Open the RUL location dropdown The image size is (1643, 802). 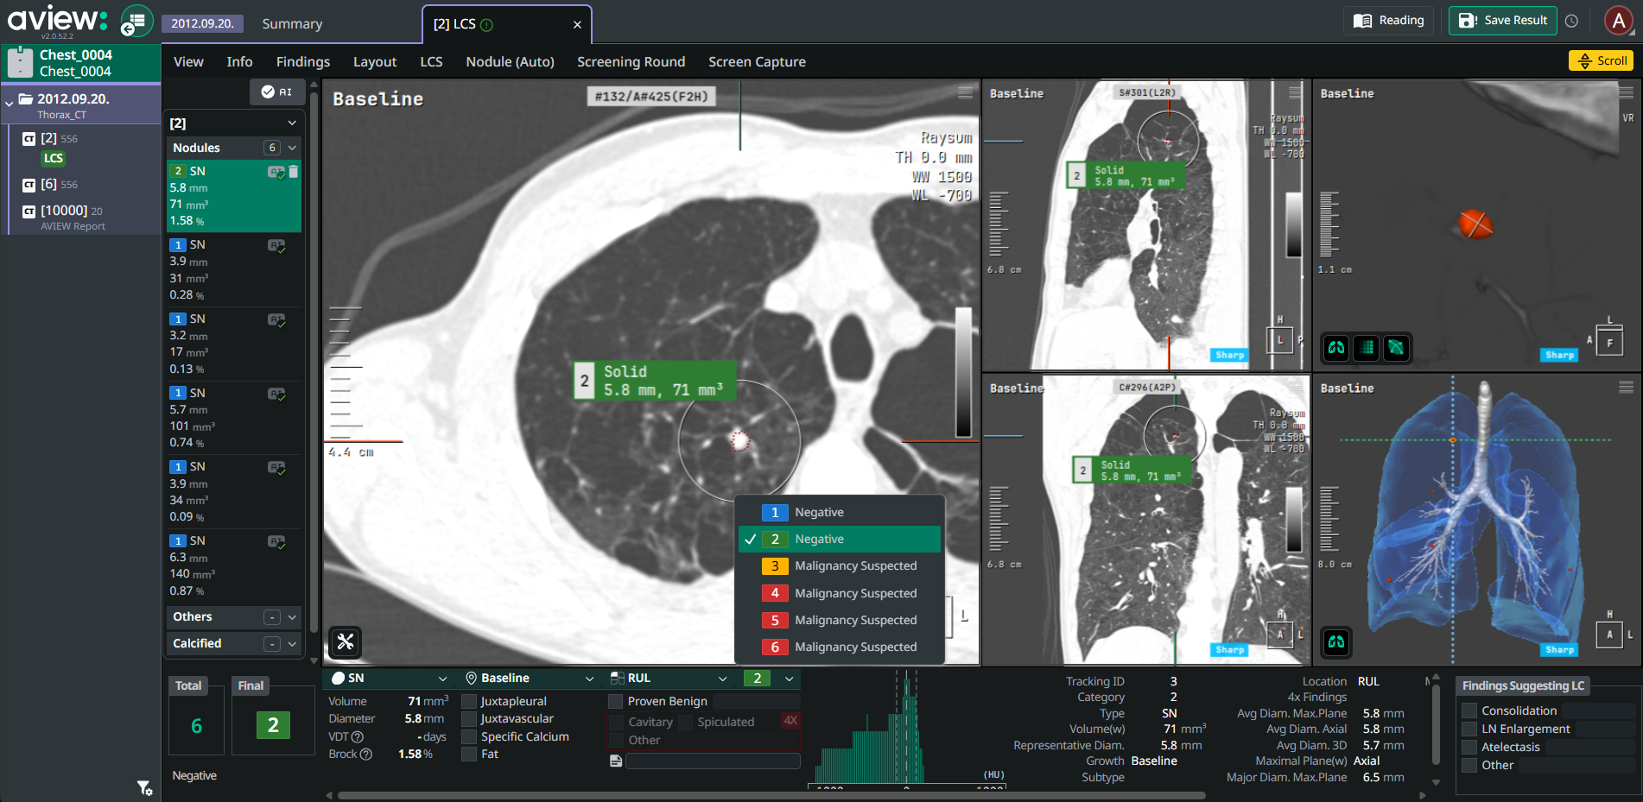(x=722, y=679)
